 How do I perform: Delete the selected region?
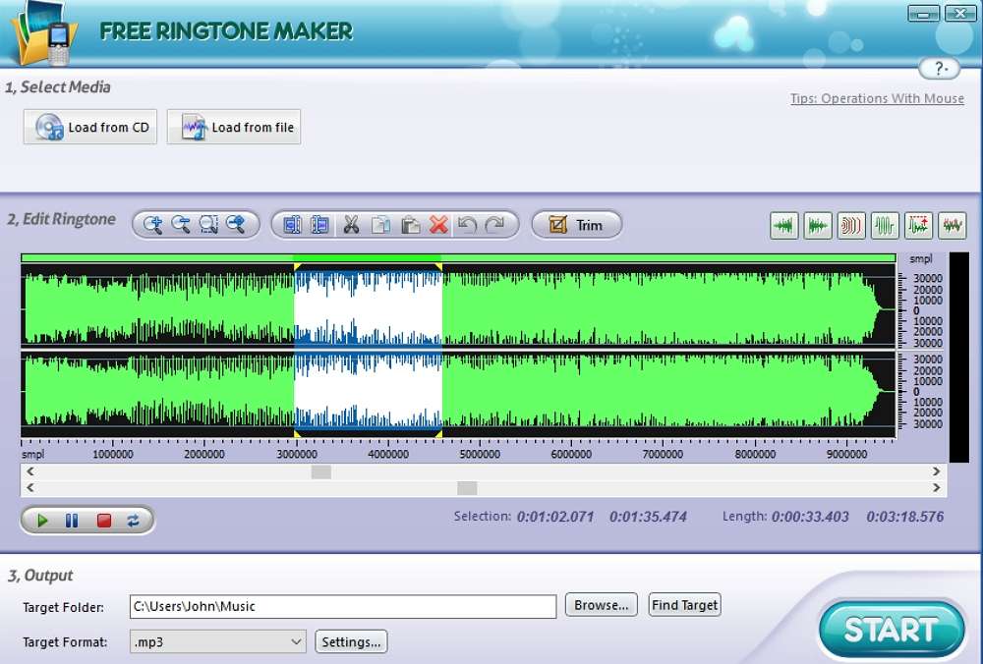tap(439, 224)
